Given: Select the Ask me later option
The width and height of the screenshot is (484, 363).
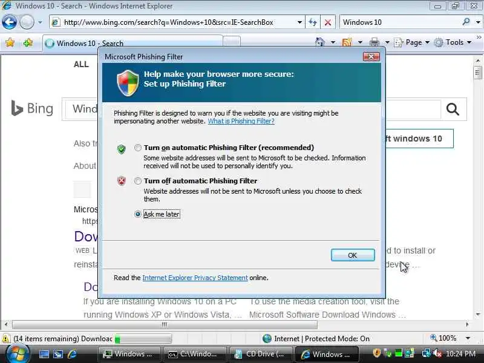Looking at the screenshot, I should point(138,214).
